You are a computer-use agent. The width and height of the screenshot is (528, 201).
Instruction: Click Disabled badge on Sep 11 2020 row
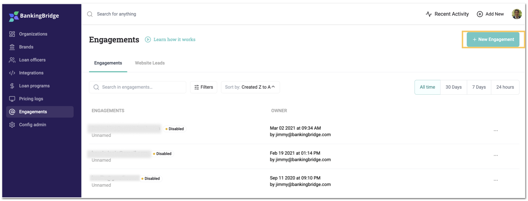[x=151, y=178]
